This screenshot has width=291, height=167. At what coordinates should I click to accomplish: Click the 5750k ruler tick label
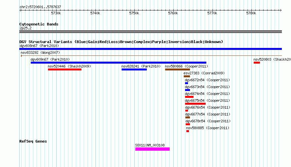click(134, 13)
